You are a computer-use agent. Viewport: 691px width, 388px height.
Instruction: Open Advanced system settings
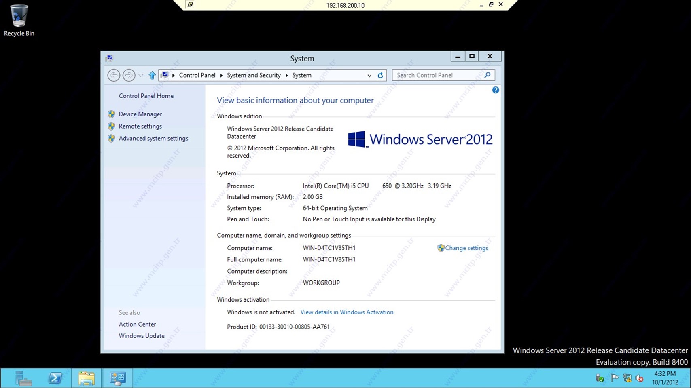(153, 138)
